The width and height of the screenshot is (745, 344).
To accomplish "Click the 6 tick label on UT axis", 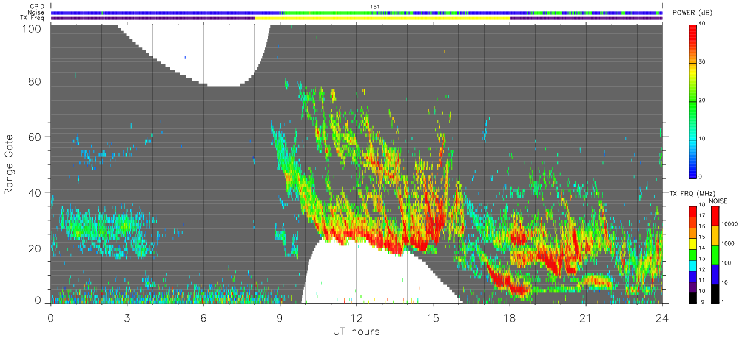I will point(203,317).
